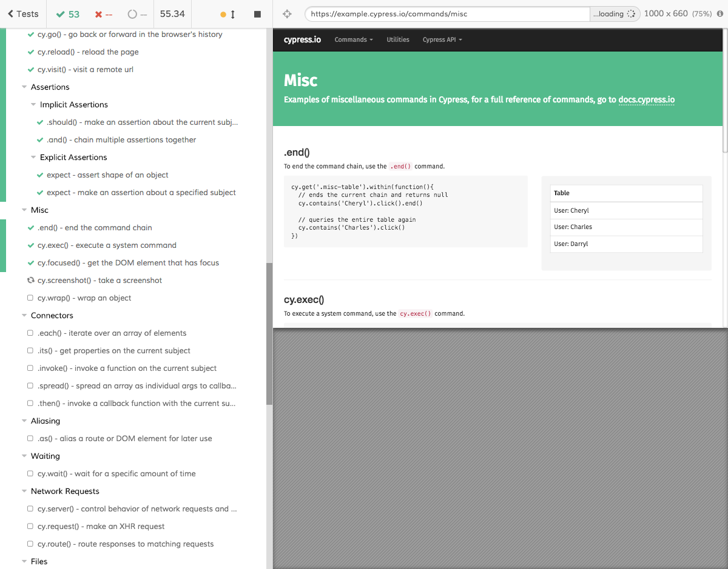Open the selector playground crosshair icon
The image size is (728, 569).
(x=288, y=14)
